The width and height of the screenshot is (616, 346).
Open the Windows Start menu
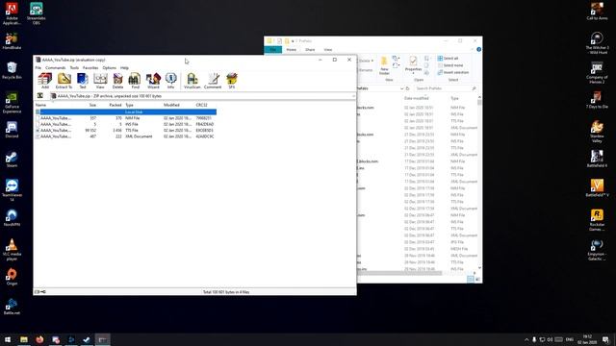pos(8,339)
